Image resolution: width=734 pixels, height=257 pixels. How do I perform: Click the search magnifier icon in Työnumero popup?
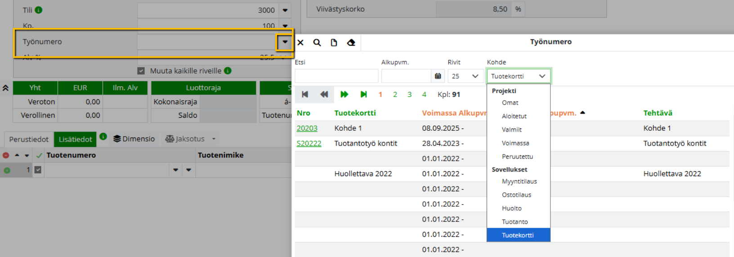point(317,43)
